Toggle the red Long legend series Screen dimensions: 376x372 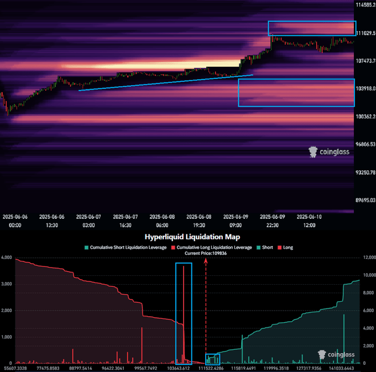pyautogui.click(x=285, y=248)
